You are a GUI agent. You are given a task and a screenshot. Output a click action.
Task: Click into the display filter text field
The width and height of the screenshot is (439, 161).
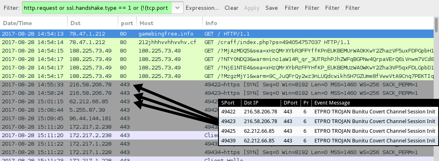(97, 8)
